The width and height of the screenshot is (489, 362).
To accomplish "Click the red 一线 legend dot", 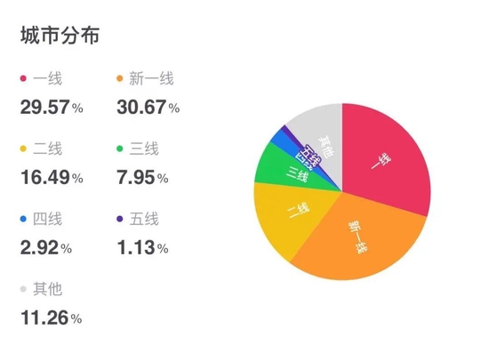I will (23, 78).
